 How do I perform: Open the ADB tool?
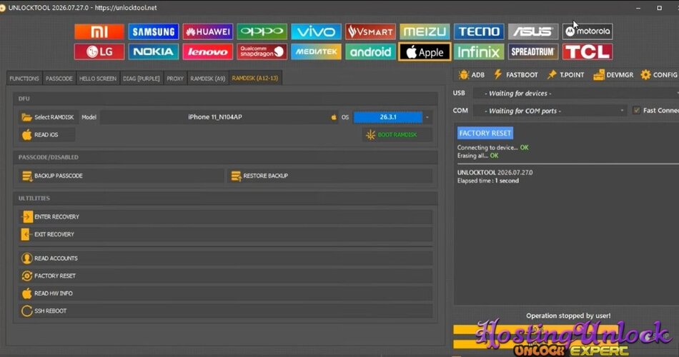click(x=472, y=75)
